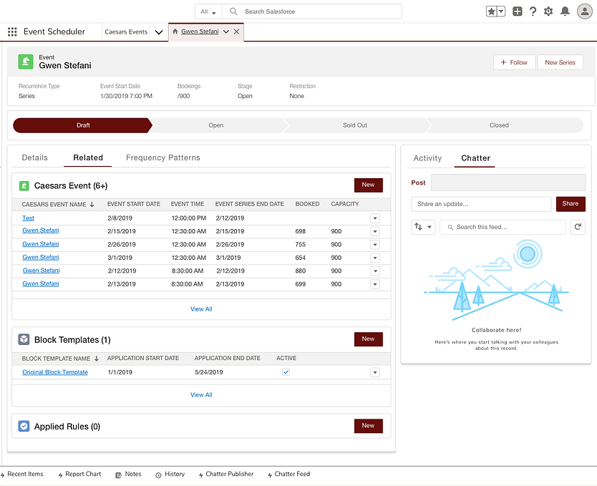Select the Draft stage in path
Viewport: 597px width, 486px height.
coord(82,125)
